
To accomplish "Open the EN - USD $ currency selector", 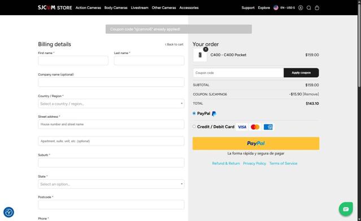I will coord(288,8).
